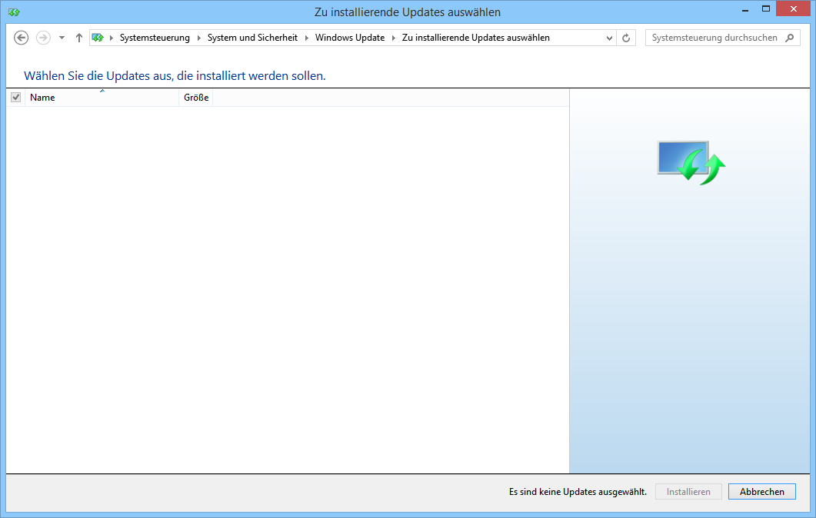
Task: Open the recent locations dropdown arrow
Action: tap(62, 38)
